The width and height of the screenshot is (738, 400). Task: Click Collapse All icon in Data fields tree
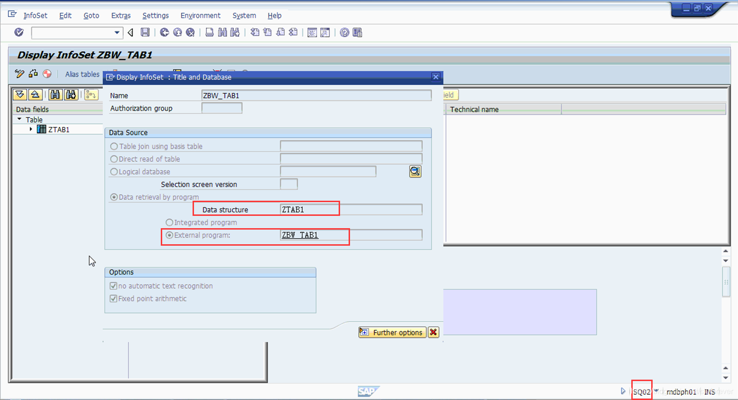[x=35, y=95]
